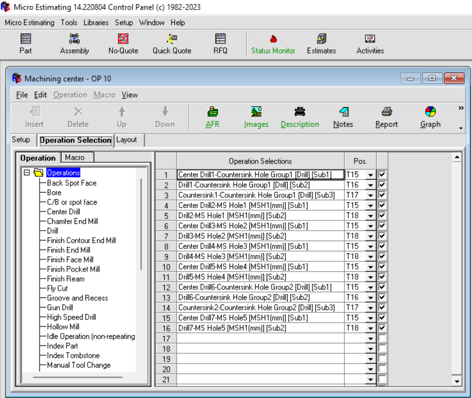Toggle the checkbox for row 11 Drill5-MS Hole4
472x398 pixels.
point(382,276)
